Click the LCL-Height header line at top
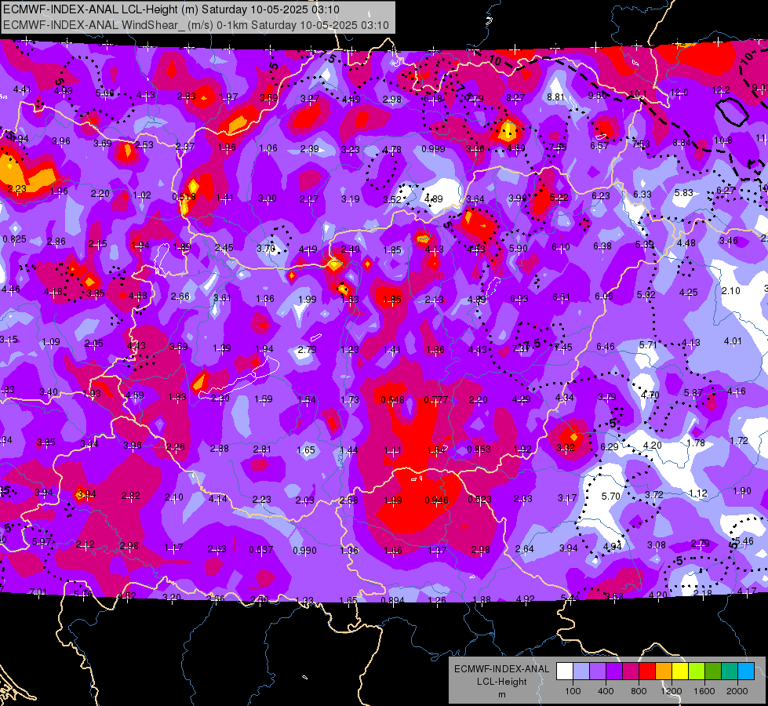This screenshot has width=768, height=706. 172,9
